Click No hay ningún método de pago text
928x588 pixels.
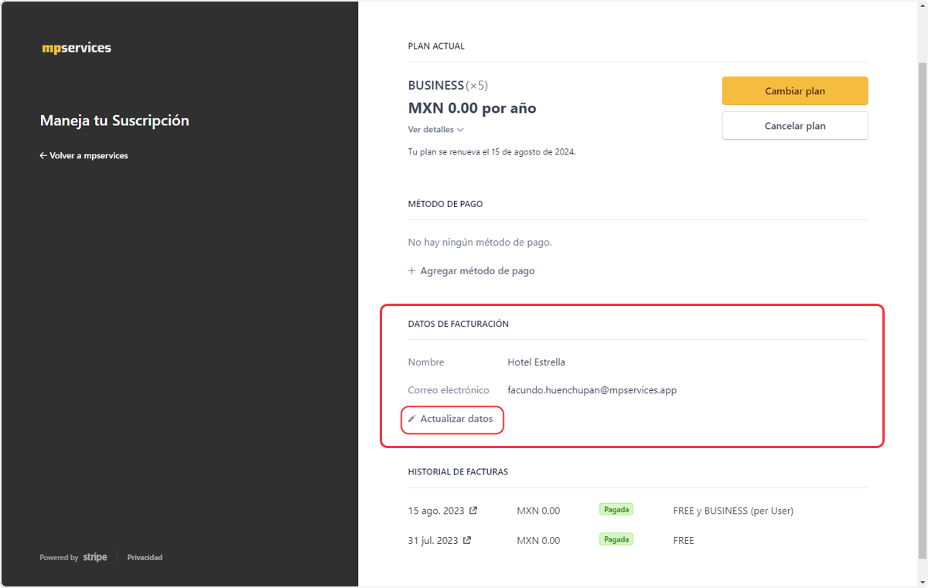coord(479,243)
